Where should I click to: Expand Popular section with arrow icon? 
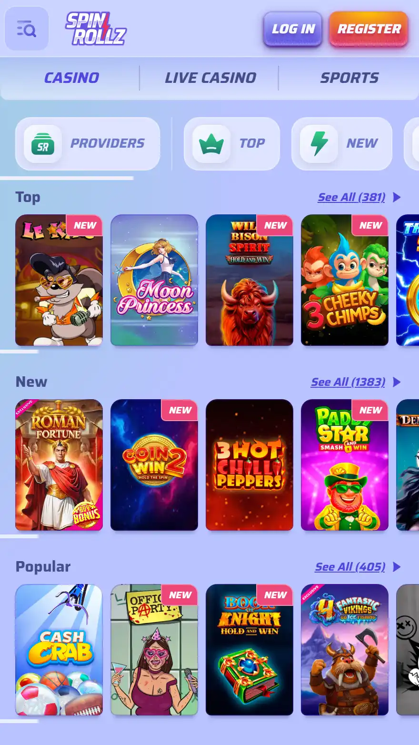[x=397, y=567]
